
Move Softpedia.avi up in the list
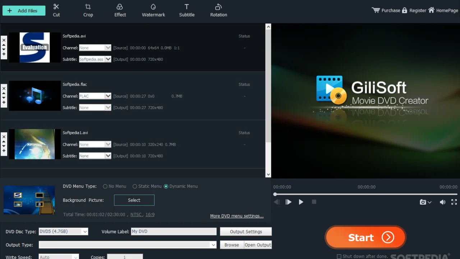(x=4, y=45)
